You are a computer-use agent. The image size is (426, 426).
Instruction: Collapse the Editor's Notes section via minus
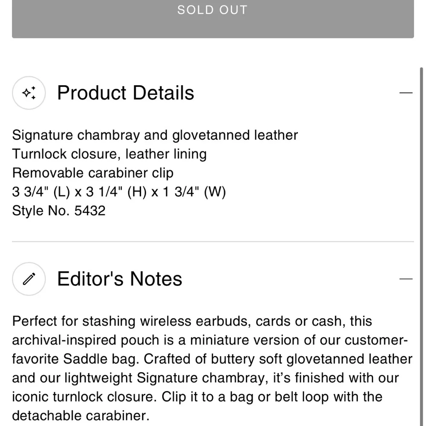pos(406,279)
